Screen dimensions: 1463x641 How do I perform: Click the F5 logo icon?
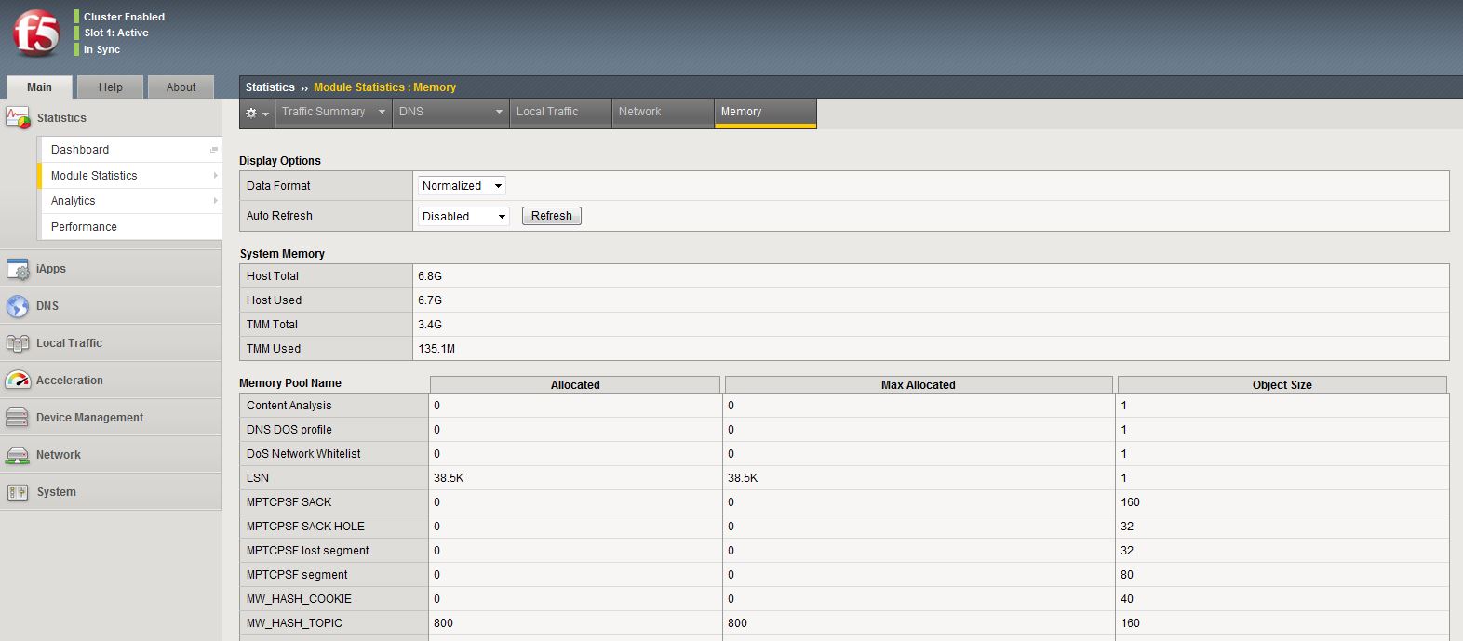(x=36, y=33)
